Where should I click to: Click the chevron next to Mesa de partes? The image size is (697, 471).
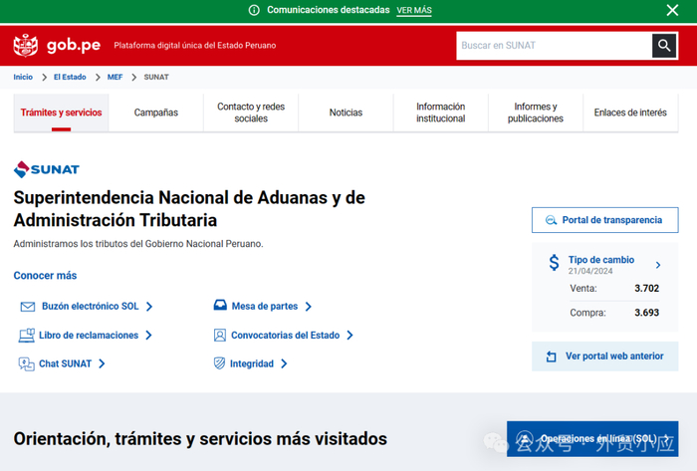(x=309, y=306)
